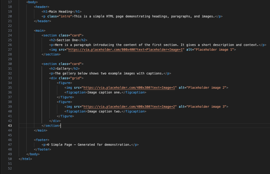Click line number 43 in the gutter
The image size is (270, 174).
point(10,126)
